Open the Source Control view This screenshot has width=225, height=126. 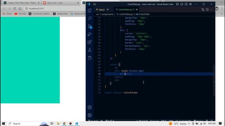[90, 26]
